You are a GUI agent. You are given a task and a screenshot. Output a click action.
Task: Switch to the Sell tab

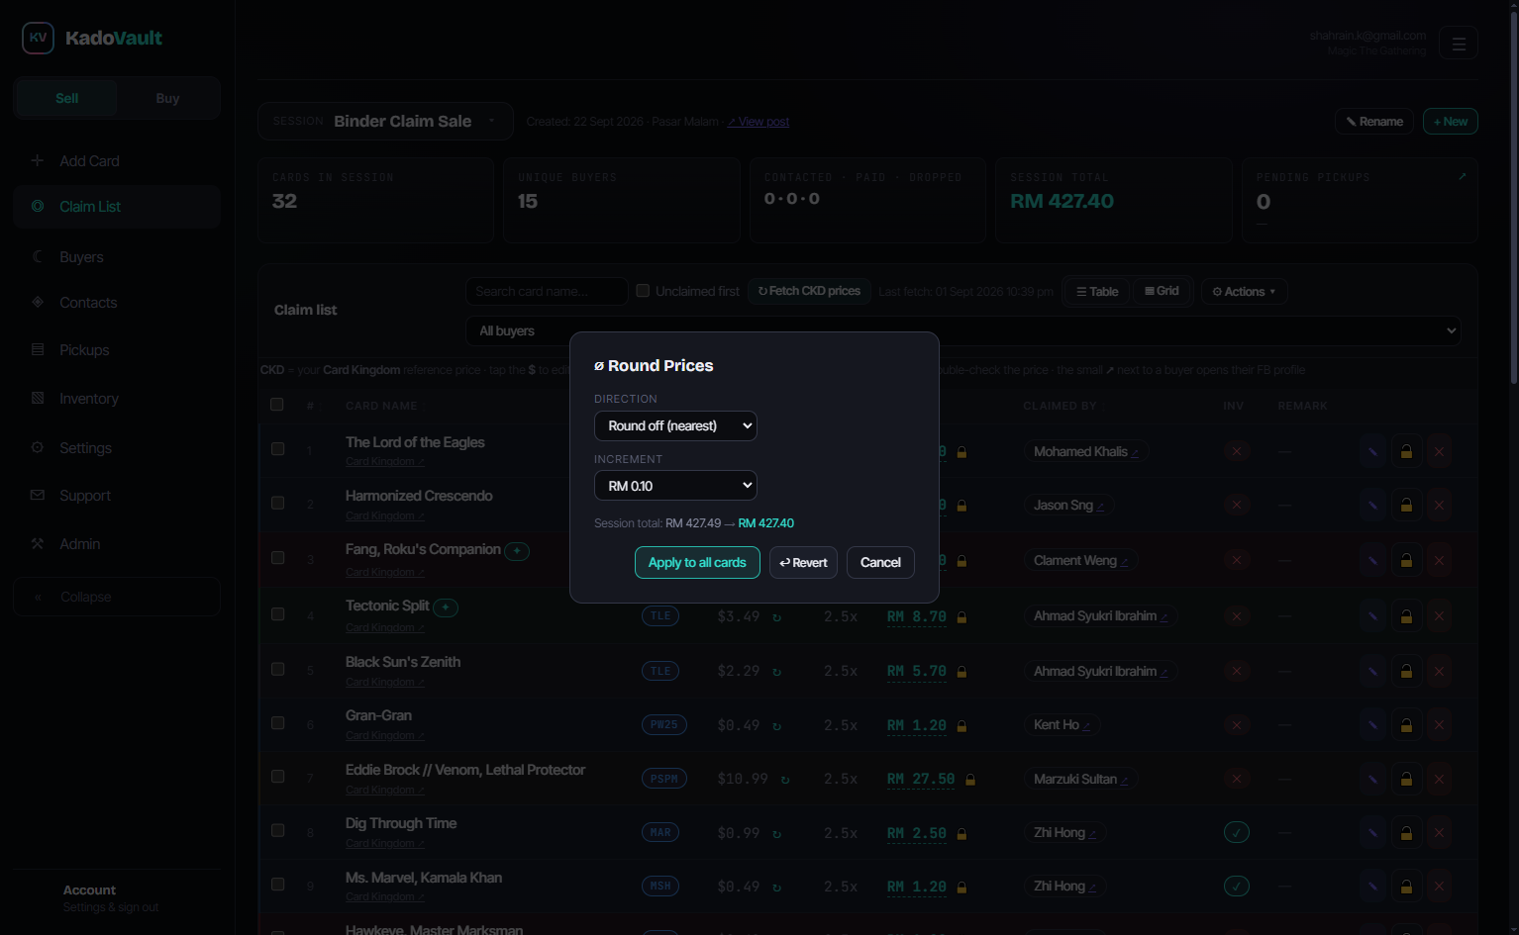(x=66, y=98)
